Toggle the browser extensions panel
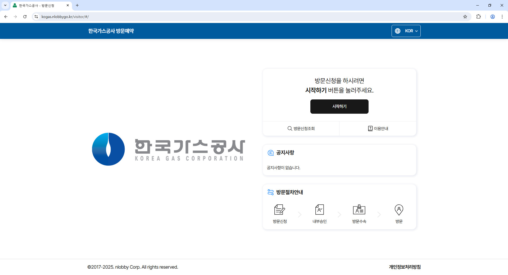The height and width of the screenshot is (275, 508). point(479,16)
